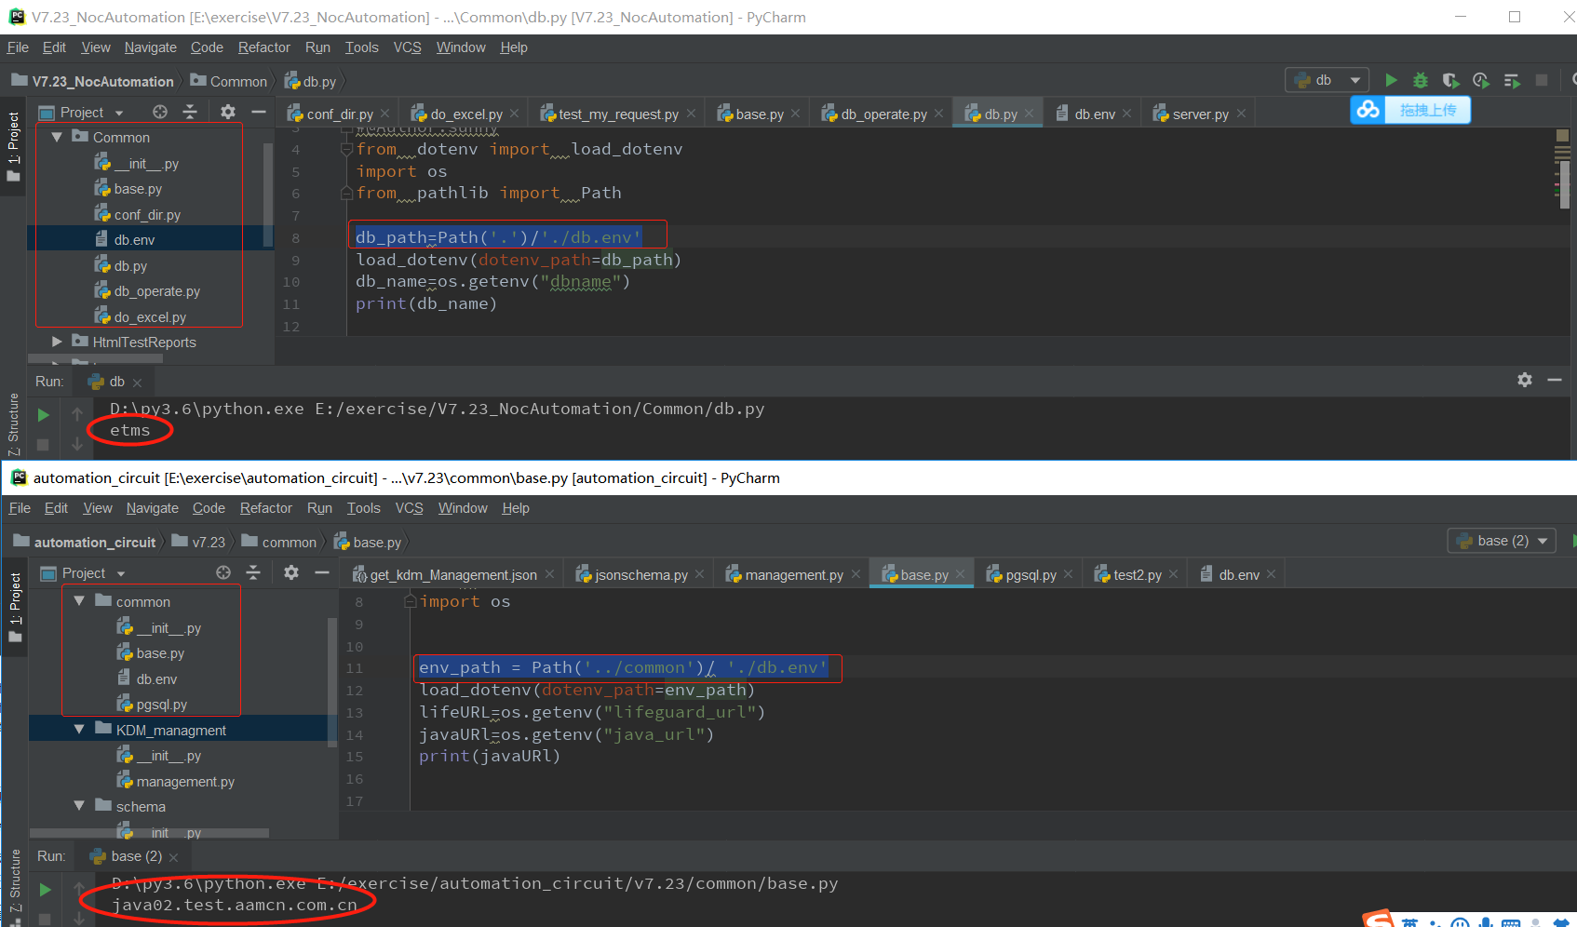Click the Profile run clock icon
The height and width of the screenshot is (927, 1577).
click(x=1481, y=81)
